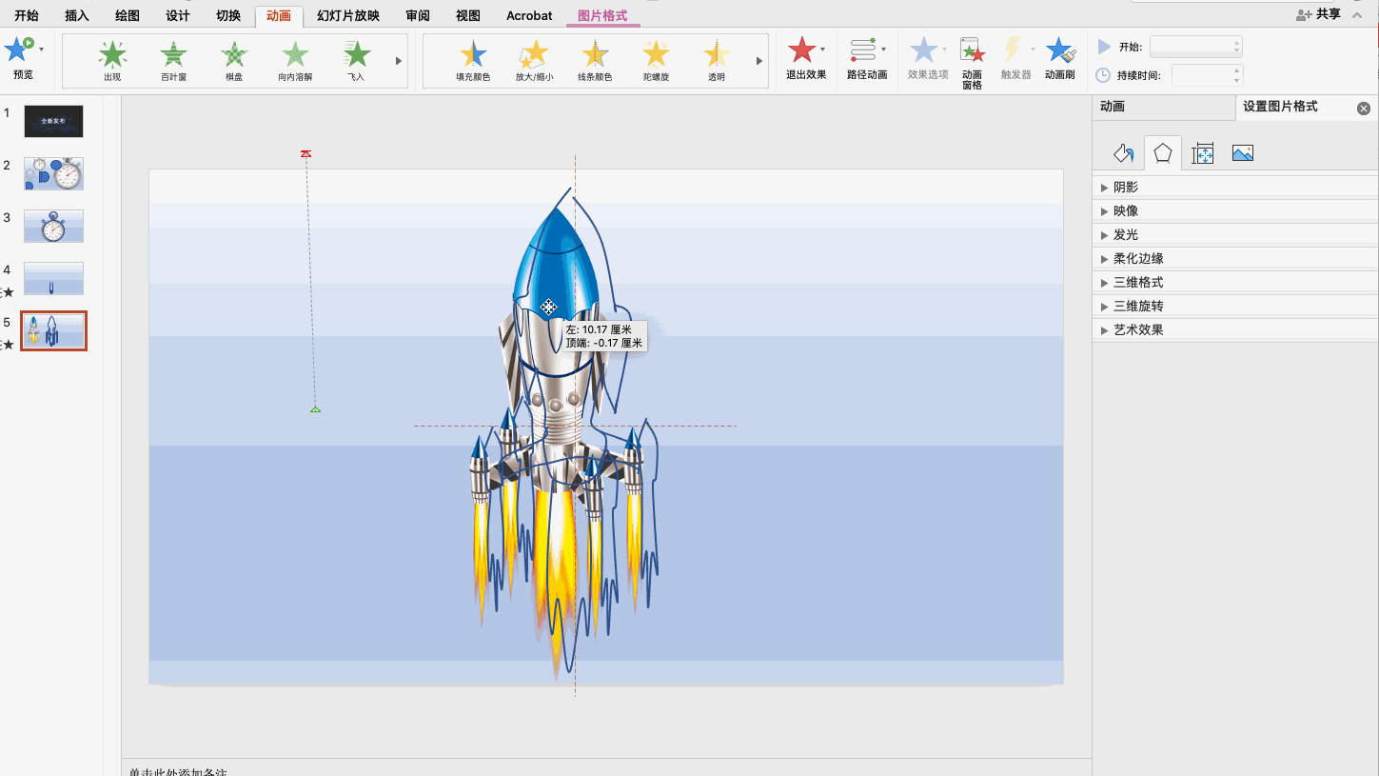The height and width of the screenshot is (776, 1379).
Task: Click the 共享 share button
Action: tap(1319, 14)
